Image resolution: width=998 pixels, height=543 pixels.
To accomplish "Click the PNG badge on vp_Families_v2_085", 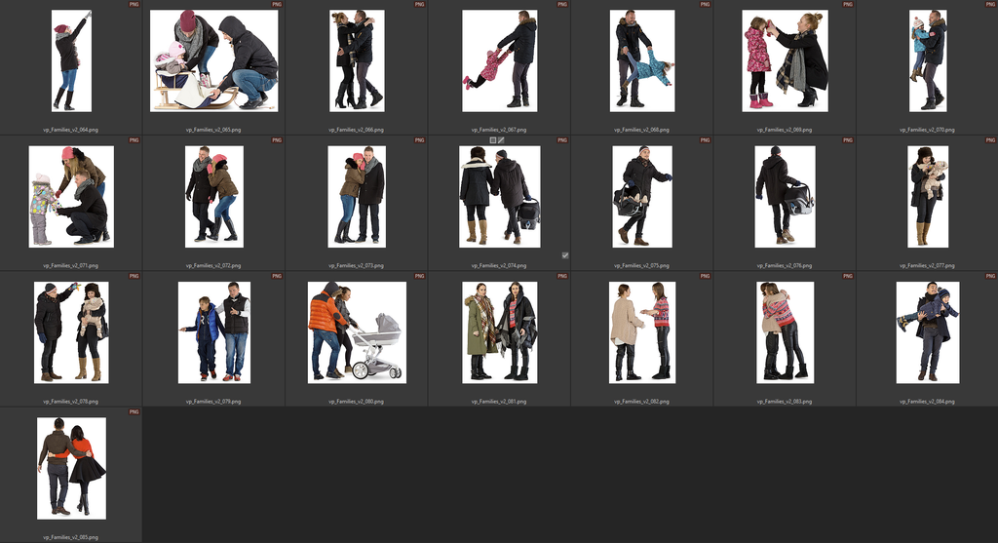I will [134, 412].
